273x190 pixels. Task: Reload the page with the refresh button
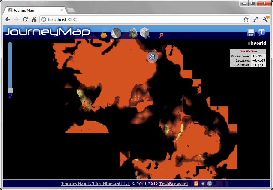point(25,20)
